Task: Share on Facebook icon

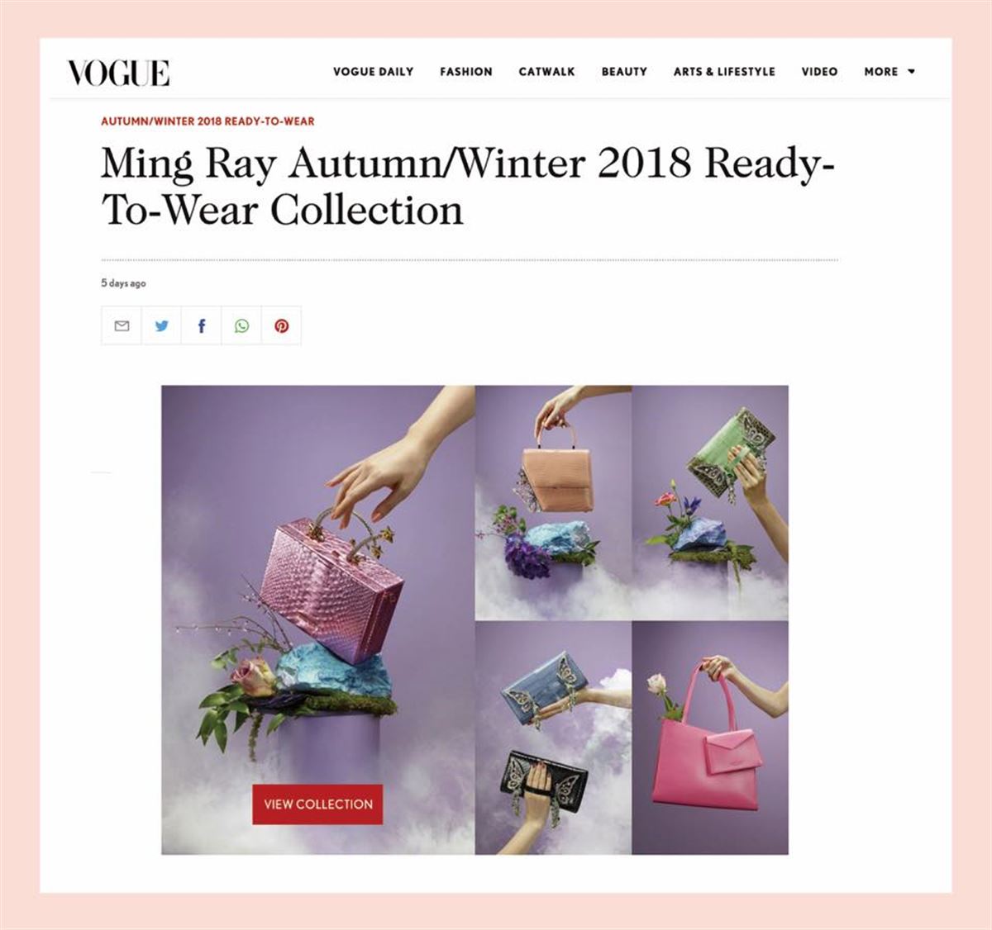Action: (x=202, y=325)
